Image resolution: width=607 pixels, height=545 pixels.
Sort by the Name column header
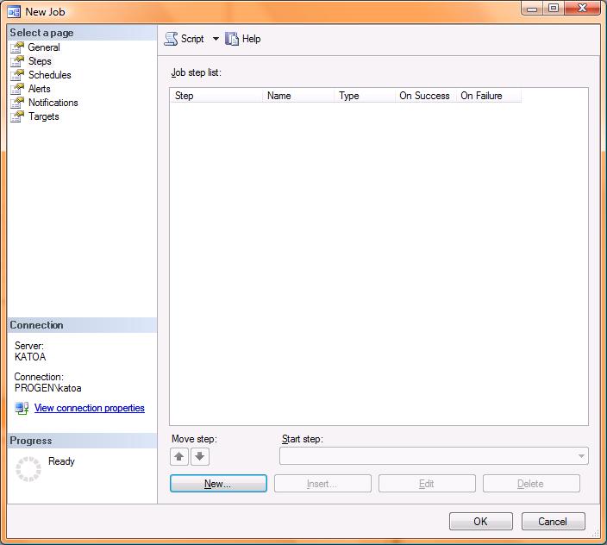click(298, 96)
